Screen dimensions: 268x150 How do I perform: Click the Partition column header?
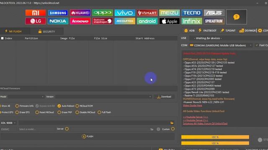(31, 38)
